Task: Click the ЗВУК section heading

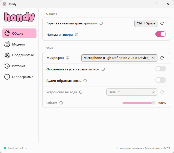Action: pyautogui.click(x=50, y=48)
